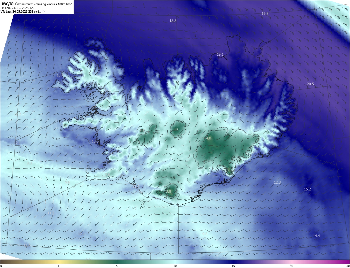Viewport: 350px width, 268px height.
Task: Select the value label 19.1
Action: (220, 55)
